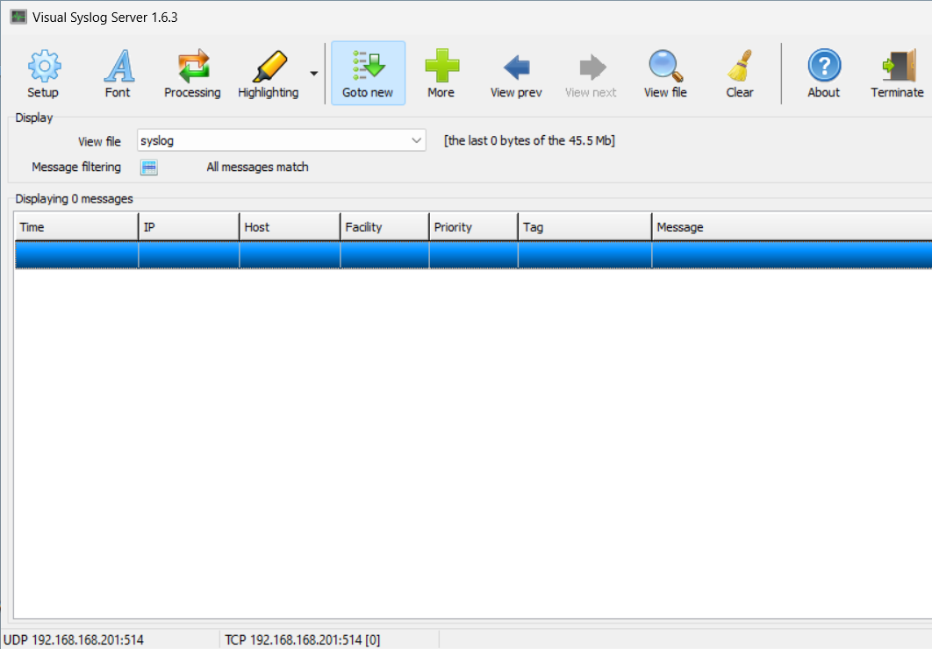Expand the Highlighting dropdown arrow

pyautogui.click(x=314, y=74)
